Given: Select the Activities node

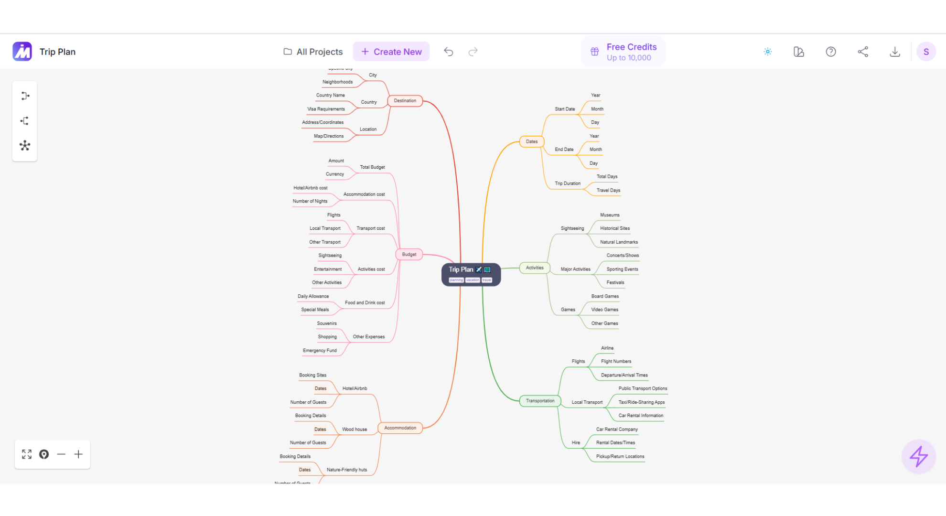Looking at the screenshot, I should click(x=535, y=268).
